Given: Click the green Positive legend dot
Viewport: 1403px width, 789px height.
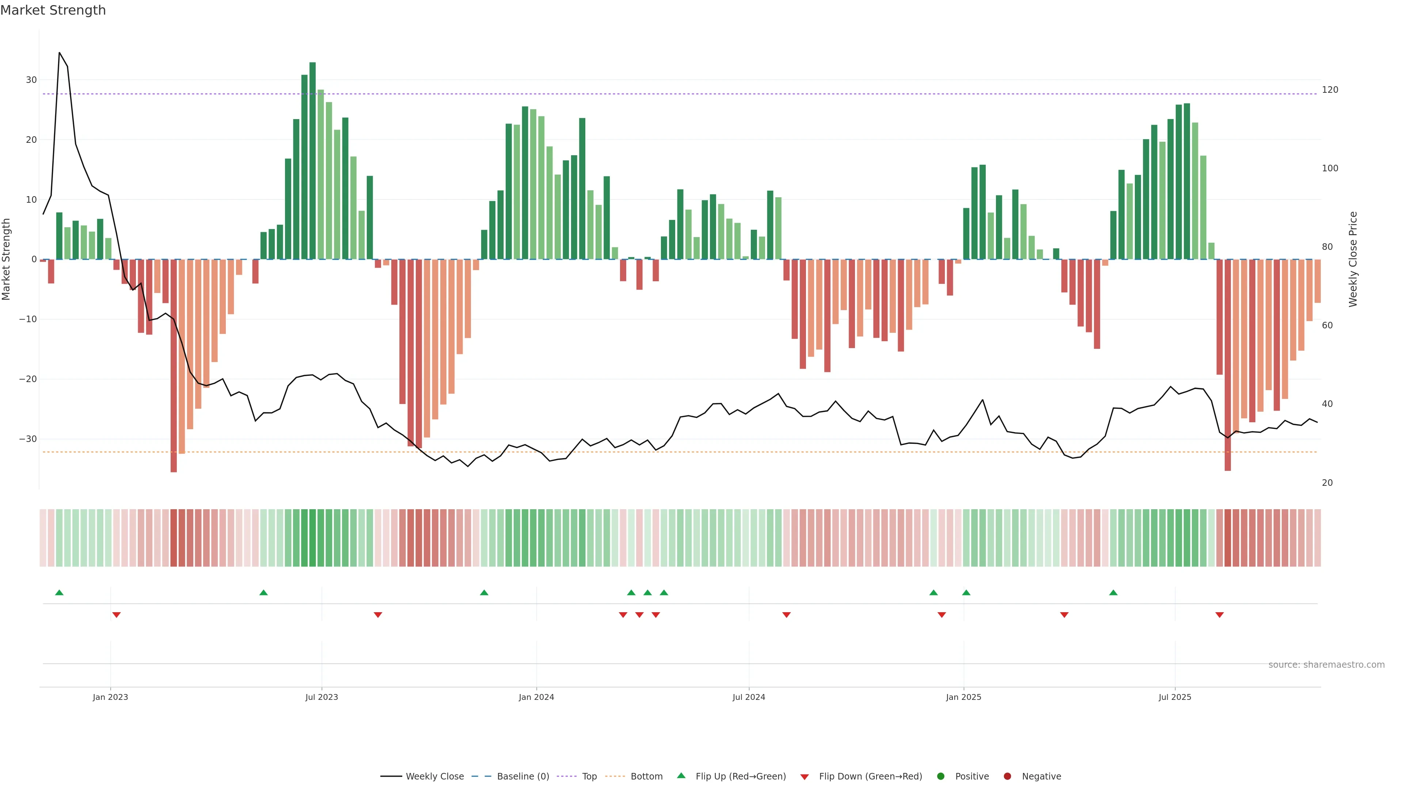Looking at the screenshot, I should [940, 777].
